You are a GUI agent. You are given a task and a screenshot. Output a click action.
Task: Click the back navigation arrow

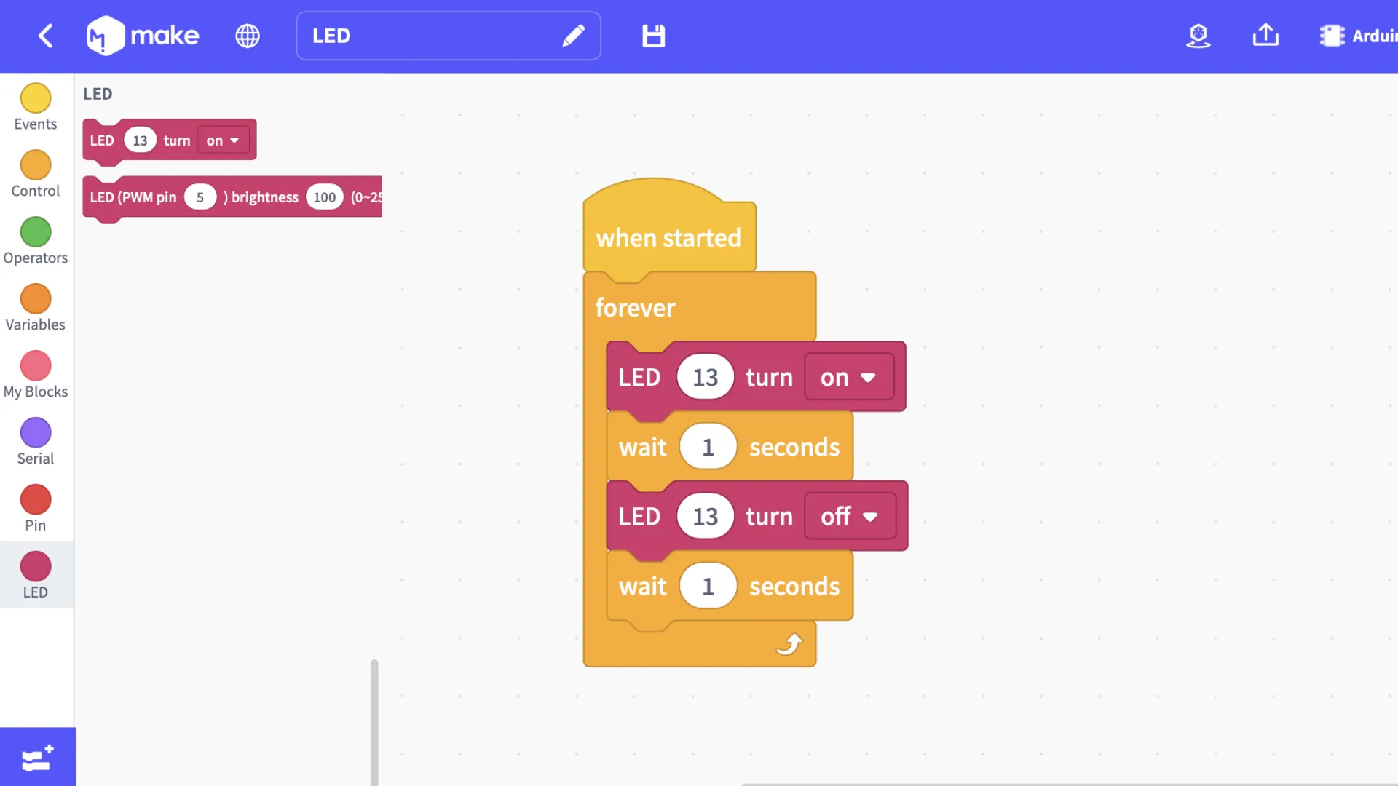point(44,36)
